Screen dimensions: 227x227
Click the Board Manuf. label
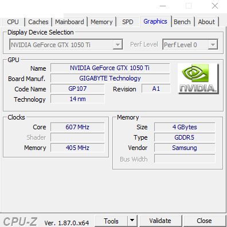click(26, 79)
